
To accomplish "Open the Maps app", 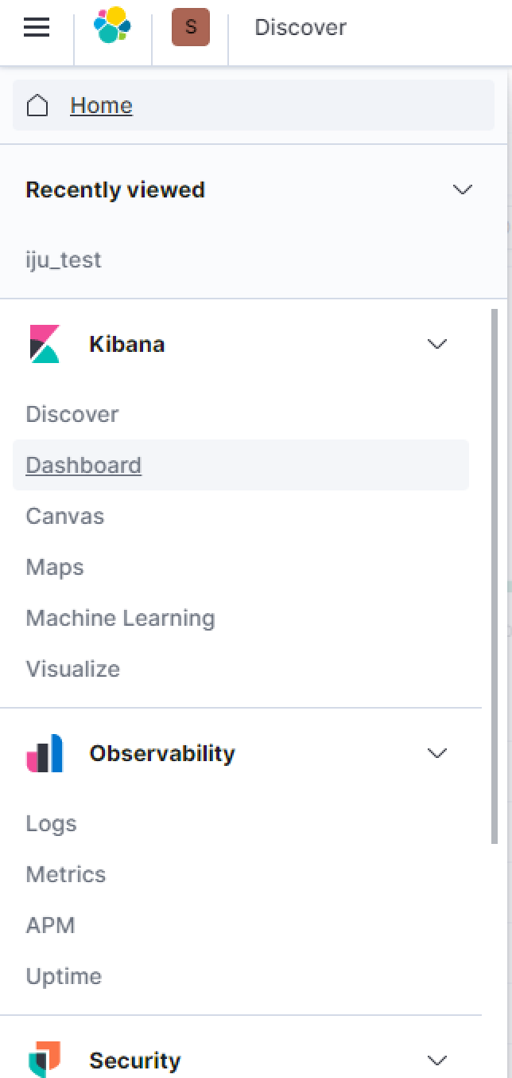I will pyautogui.click(x=55, y=567).
